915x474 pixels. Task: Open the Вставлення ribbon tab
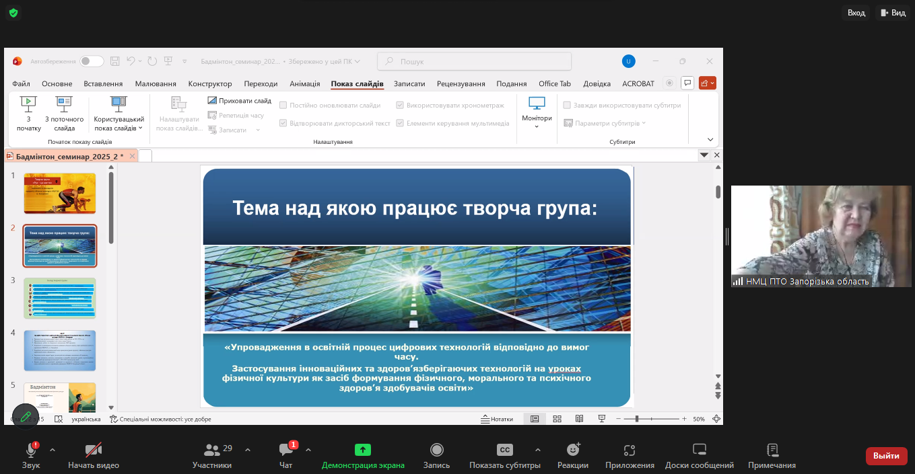103,83
